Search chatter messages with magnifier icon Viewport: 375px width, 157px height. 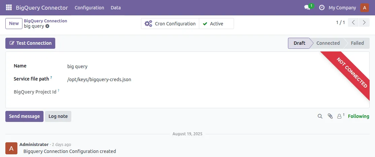(x=320, y=116)
